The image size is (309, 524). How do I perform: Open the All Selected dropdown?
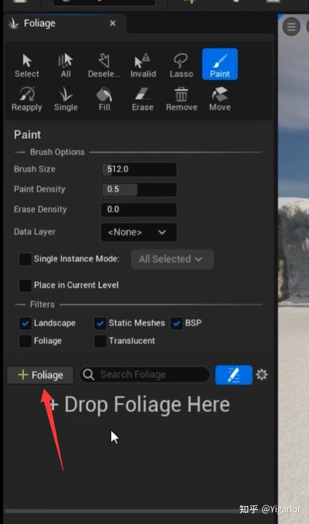[172, 259]
